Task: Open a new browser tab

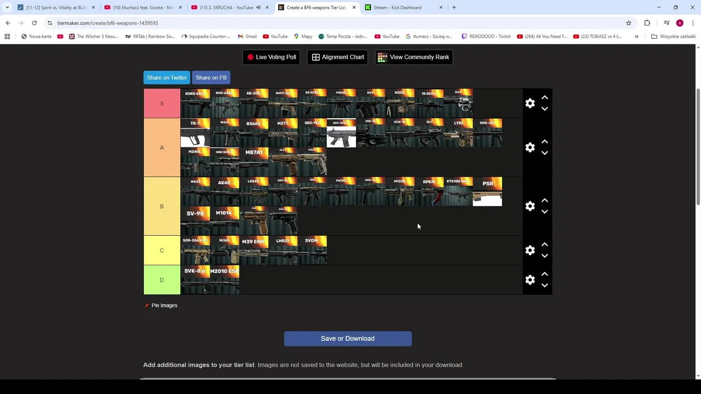Action: pos(454,8)
